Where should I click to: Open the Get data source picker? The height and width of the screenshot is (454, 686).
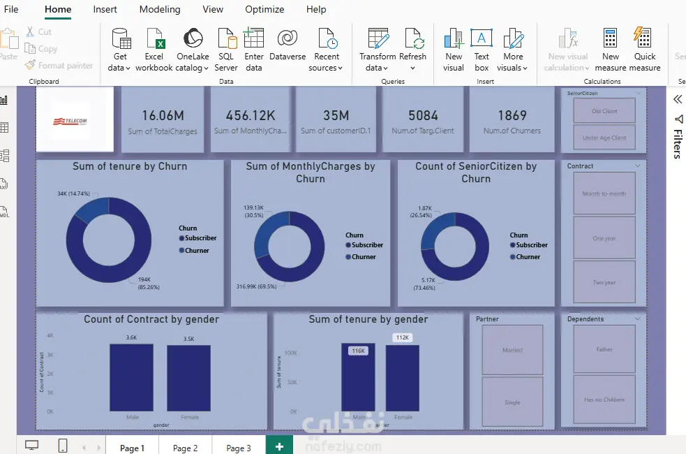(x=119, y=50)
